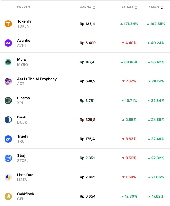Click Myro's 24 JAM change of 39.08%
170x206 pixels.
(x=129, y=62)
